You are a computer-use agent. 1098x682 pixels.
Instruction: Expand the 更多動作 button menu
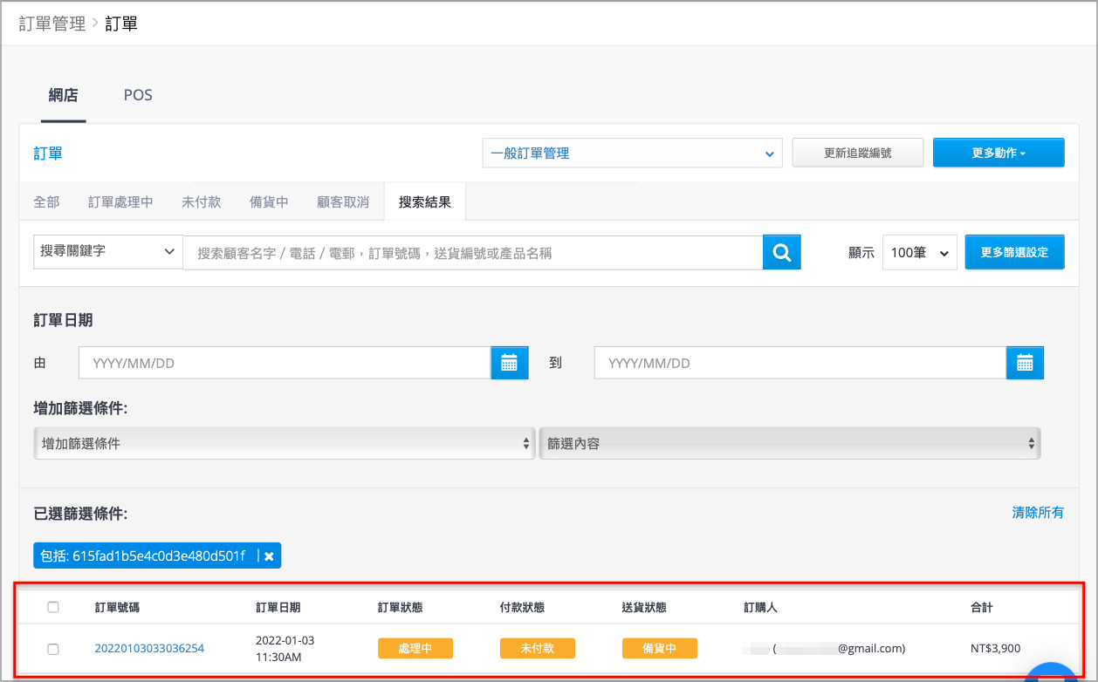[998, 153]
